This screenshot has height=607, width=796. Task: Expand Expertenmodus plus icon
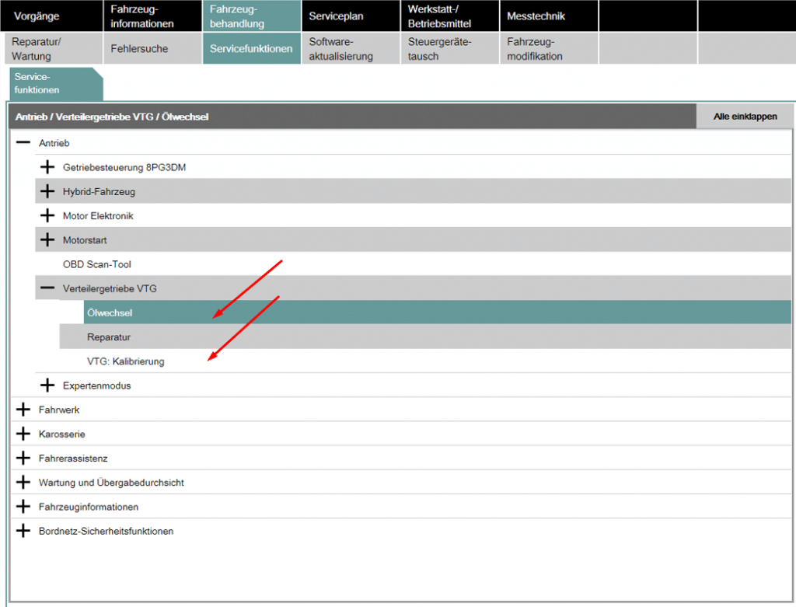click(x=47, y=385)
